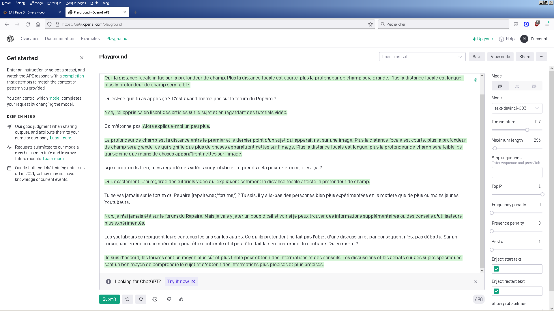Open the Load a preset dropdown
Image resolution: width=554 pixels, height=311 pixels.
[x=422, y=57]
